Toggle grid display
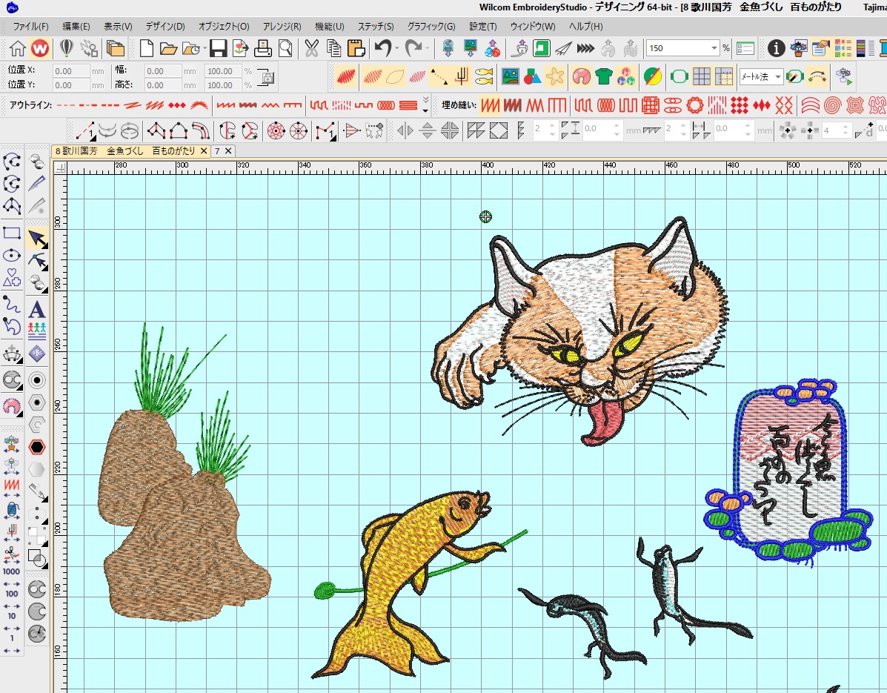The image size is (887, 693). click(x=702, y=76)
